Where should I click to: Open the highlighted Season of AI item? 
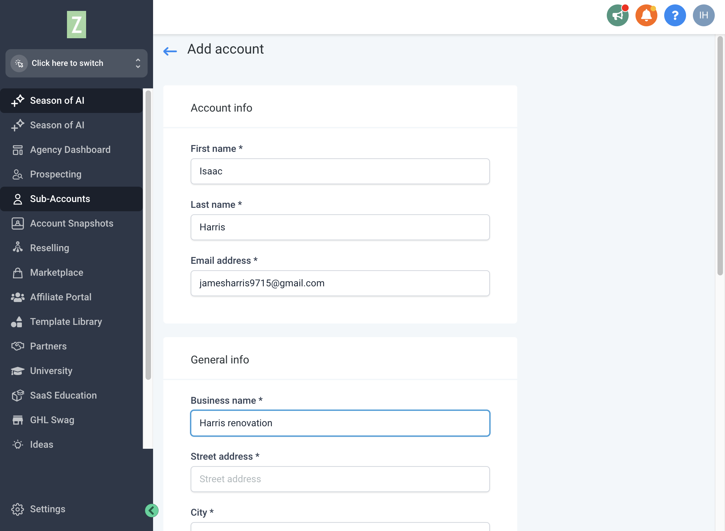(x=71, y=101)
